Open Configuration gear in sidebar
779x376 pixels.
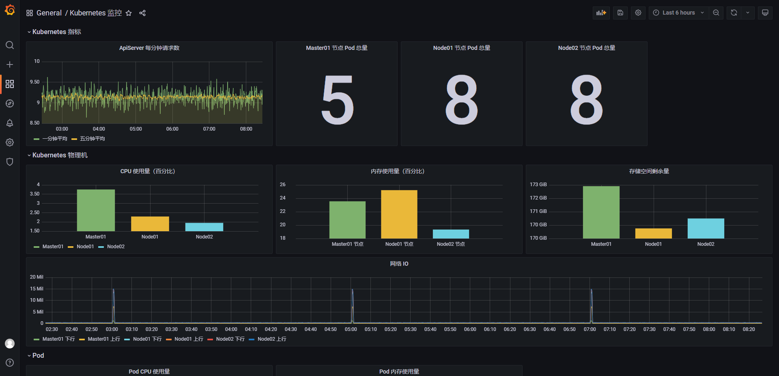[x=10, y=142]
